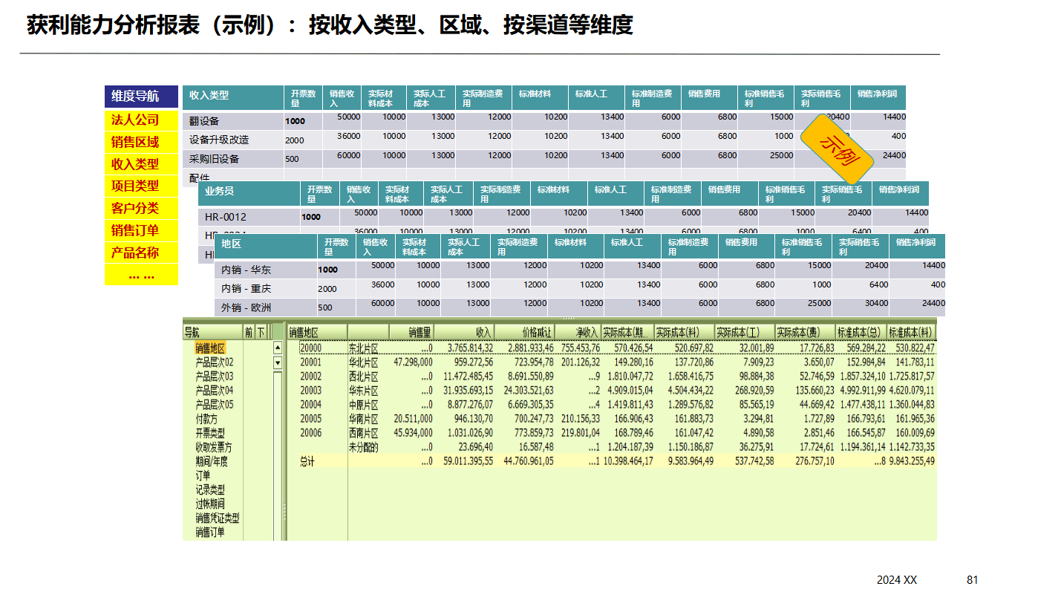The width and height of the screenshot is (1038, 589).
Task: Select 法人公司 dimension
Action: tap(142, 120)
